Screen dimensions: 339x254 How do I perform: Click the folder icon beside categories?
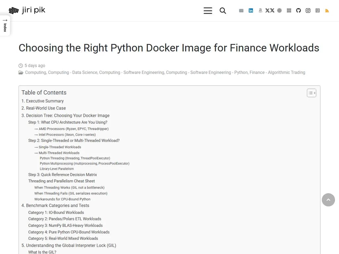coord(21,72)
